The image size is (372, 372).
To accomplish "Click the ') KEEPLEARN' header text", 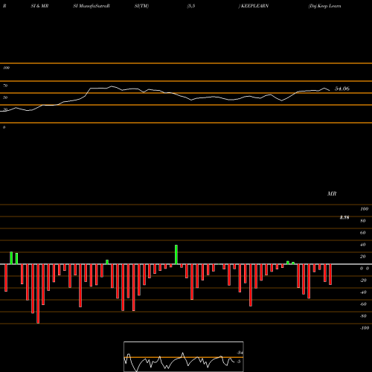I will 254,6.
